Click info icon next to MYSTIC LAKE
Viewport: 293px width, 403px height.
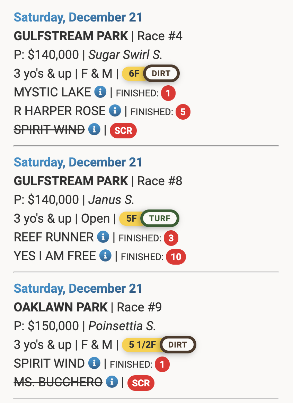[100, 92]
